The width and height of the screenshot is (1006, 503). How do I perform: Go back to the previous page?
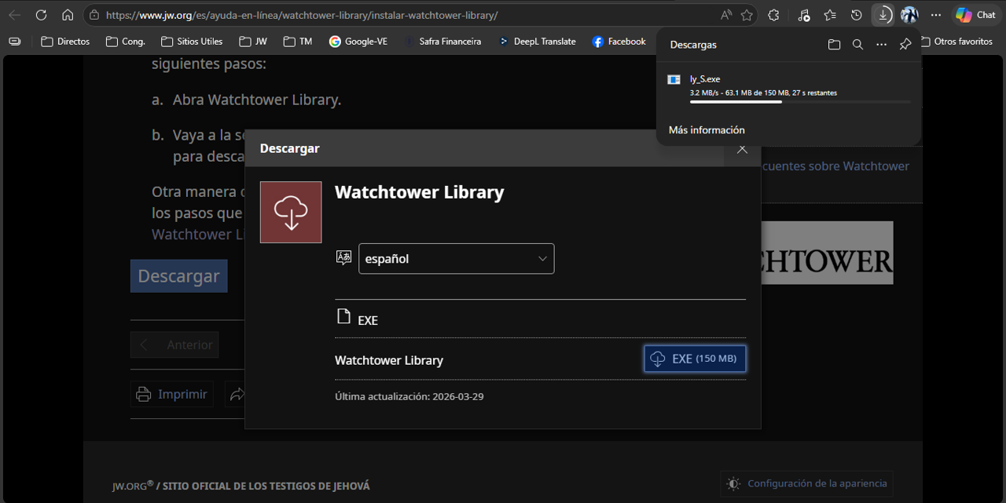pyautogui.click(x=15, y=15)
